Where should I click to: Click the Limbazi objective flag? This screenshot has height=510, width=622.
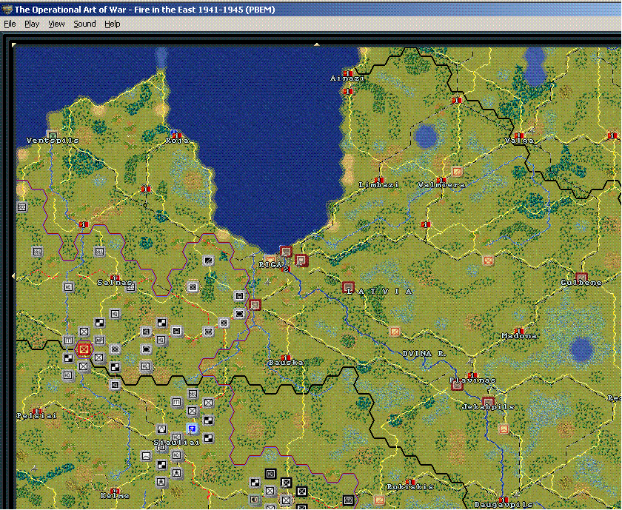[x=379, y=180]
